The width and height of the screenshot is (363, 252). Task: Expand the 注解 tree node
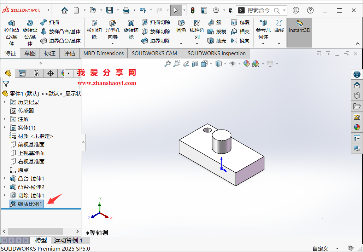coord(4,119)
